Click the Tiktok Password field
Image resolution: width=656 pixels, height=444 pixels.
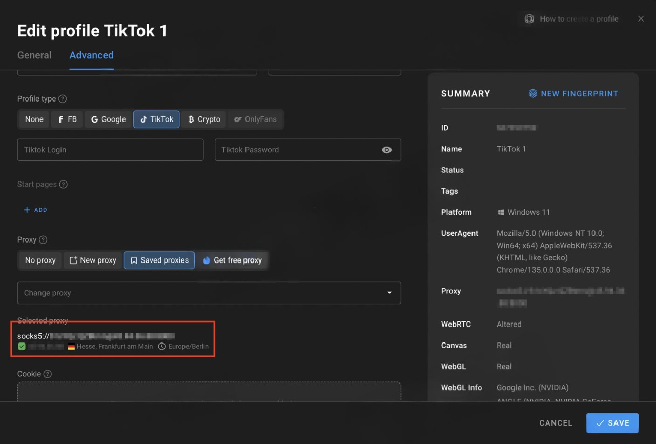click(308, 150)
